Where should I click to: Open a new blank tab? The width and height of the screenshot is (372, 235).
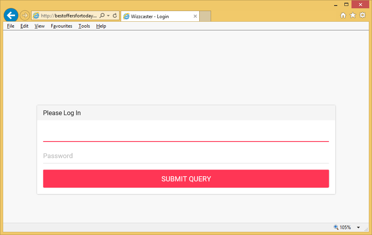pyautogui.click(x=205, y=16)
